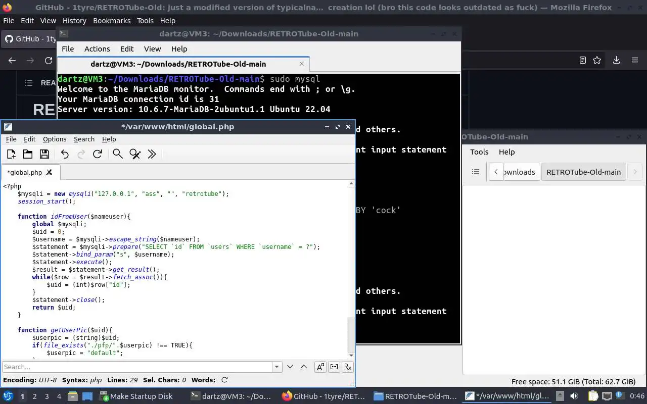Close the global.php tab
Screen dimensions: 647x404
[x=49, y=172]
